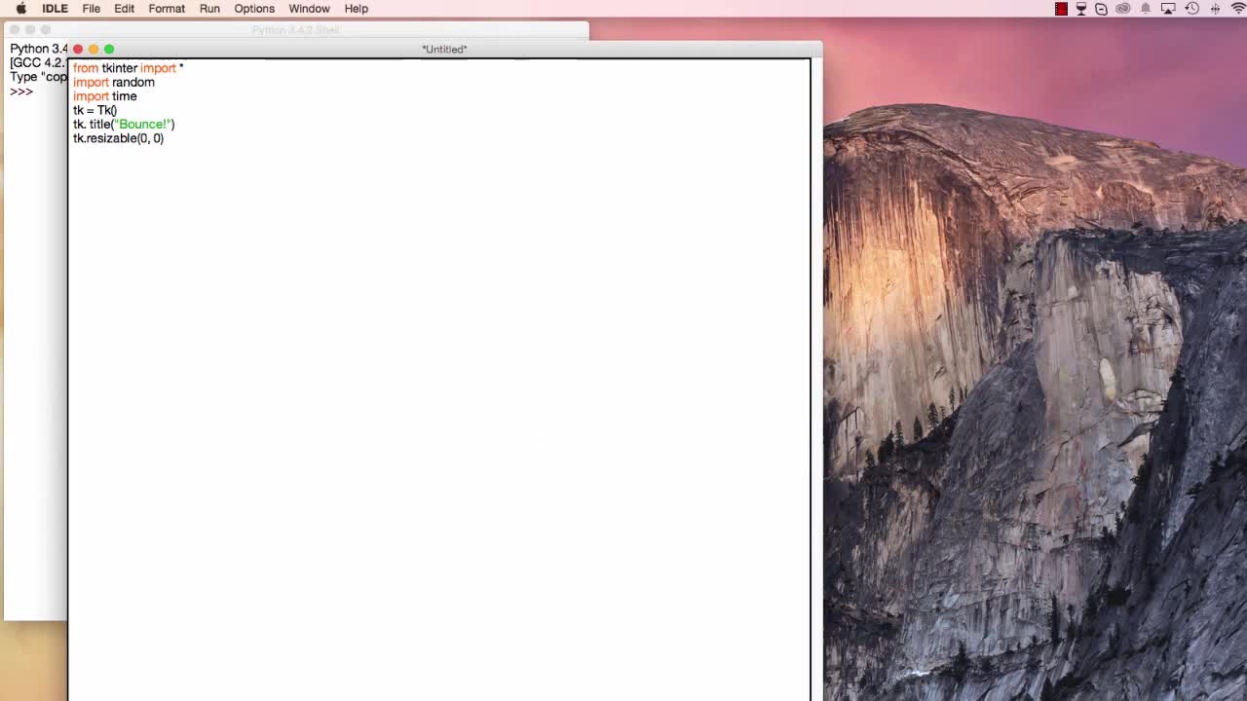
Task: Open the Window menu
Action: point(309,9)
